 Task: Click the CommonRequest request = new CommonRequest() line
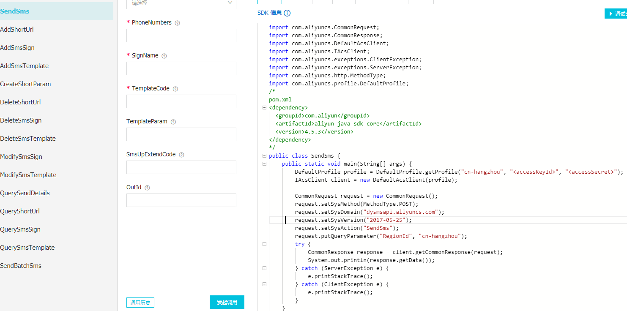click(x=367, y=196)
